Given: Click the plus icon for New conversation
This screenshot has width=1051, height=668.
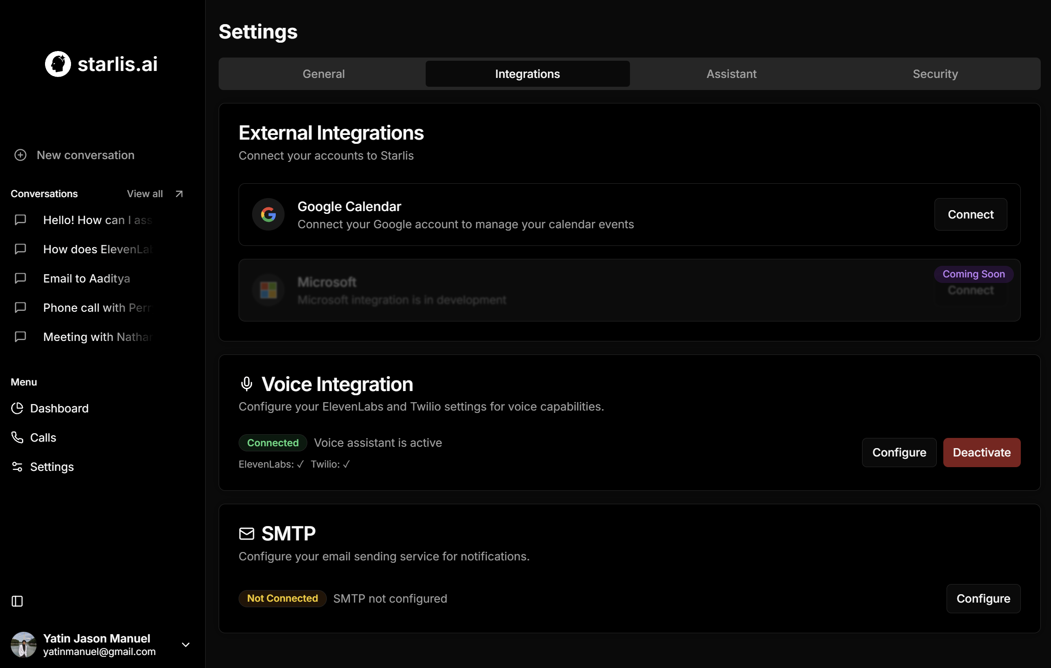Looking at the screenshot, I should tap(20, 155).
